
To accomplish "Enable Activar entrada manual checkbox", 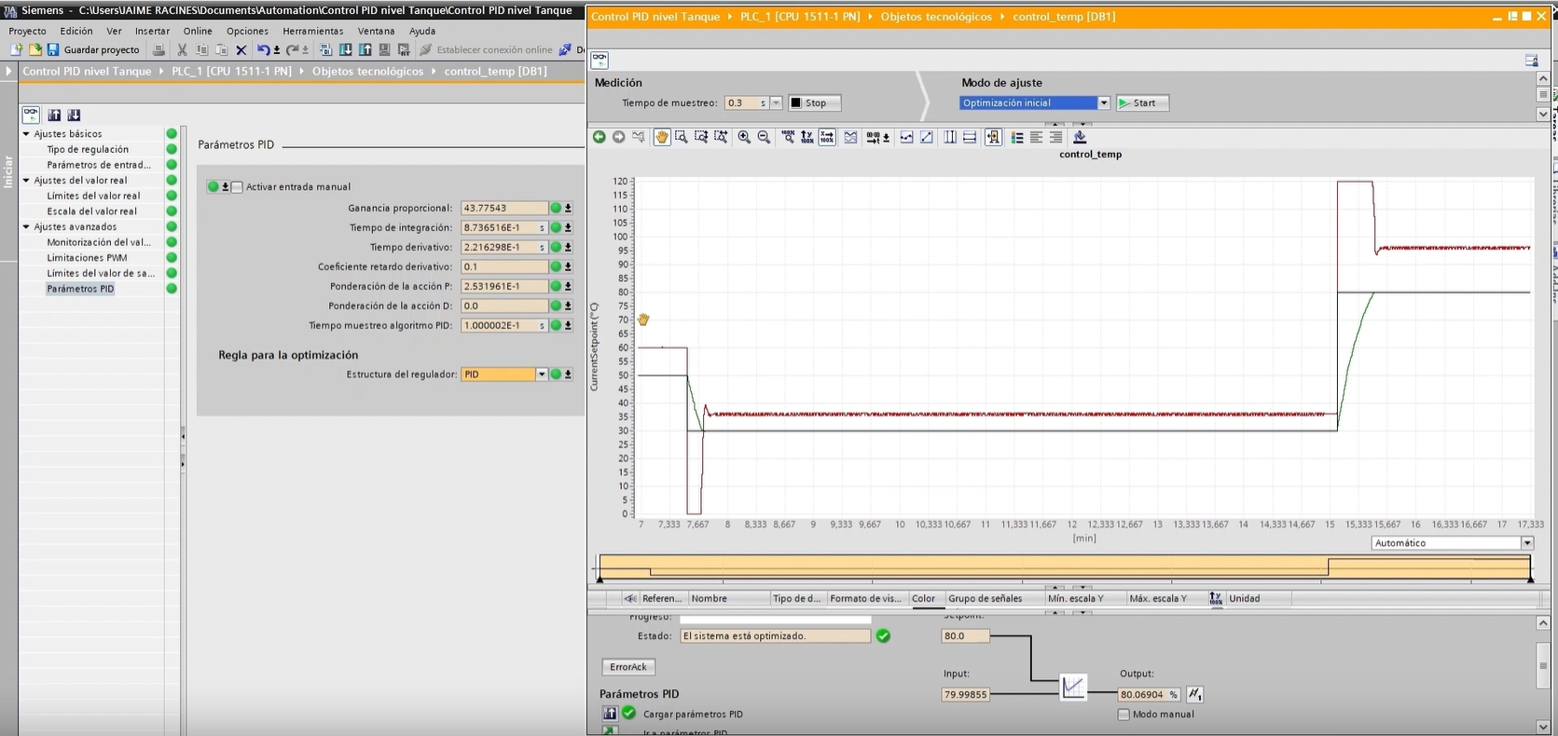I will point(237,187).
